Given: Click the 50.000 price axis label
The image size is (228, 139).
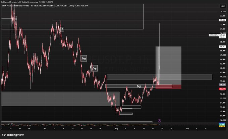Looking at the screenshot, I should click(223, 120).
